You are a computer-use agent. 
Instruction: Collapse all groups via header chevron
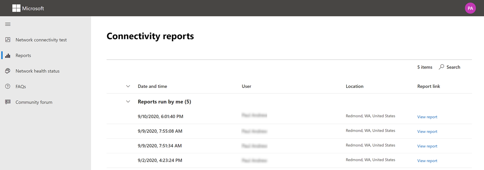pos(128,86)
